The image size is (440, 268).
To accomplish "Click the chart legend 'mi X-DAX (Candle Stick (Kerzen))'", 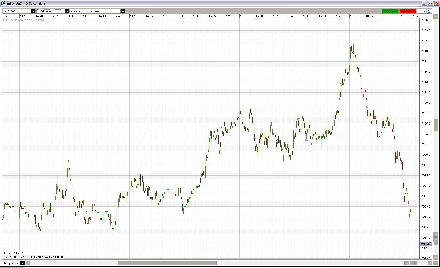I will 24,20.
